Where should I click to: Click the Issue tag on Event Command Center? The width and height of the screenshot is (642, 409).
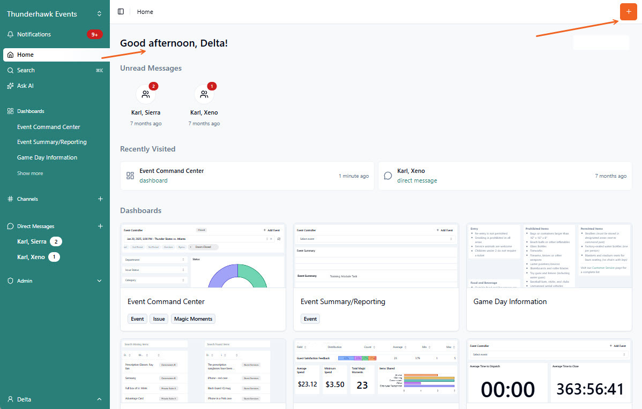click(159, 319)
